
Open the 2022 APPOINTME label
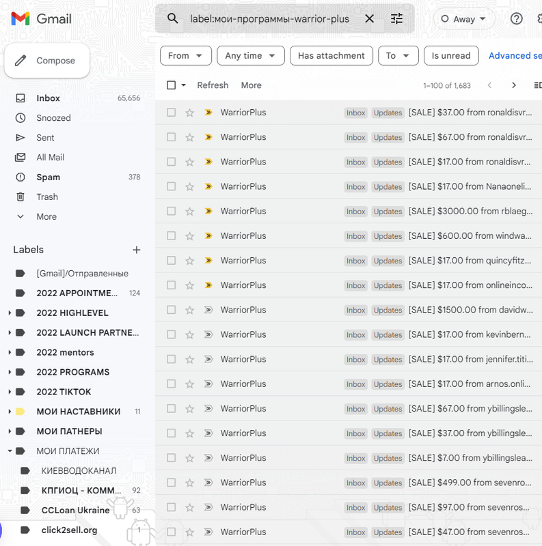tap(77, 293)
